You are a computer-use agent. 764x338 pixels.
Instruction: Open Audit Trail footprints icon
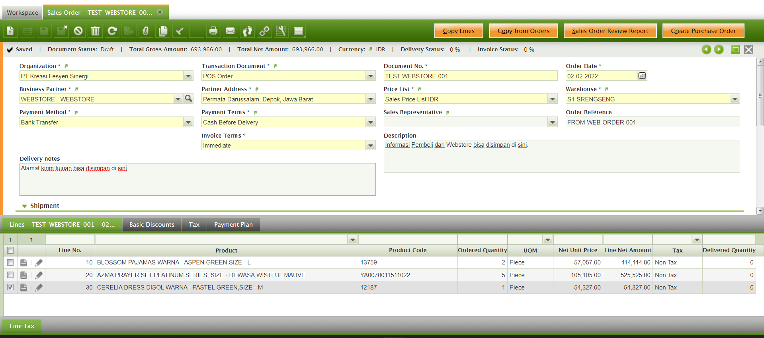pyautogui.click(x=247, y=31)
